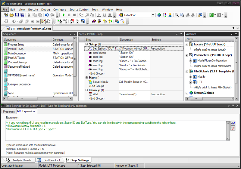Open the Sequences pane dropdown menu arrow

[70, 34]
